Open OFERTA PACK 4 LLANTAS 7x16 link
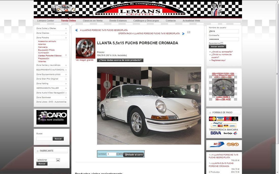 point(149,33)
